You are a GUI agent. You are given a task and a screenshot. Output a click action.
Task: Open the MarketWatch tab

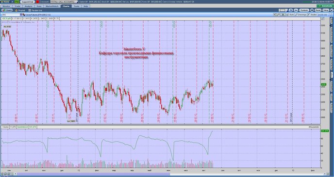52,6
